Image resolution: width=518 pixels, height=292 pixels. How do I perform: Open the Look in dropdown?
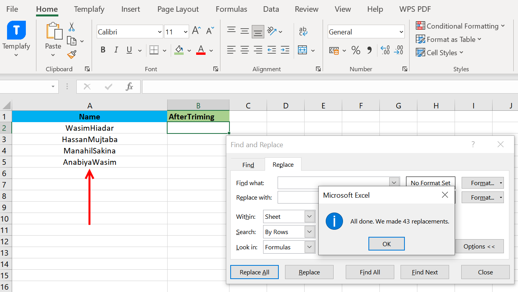309,247
